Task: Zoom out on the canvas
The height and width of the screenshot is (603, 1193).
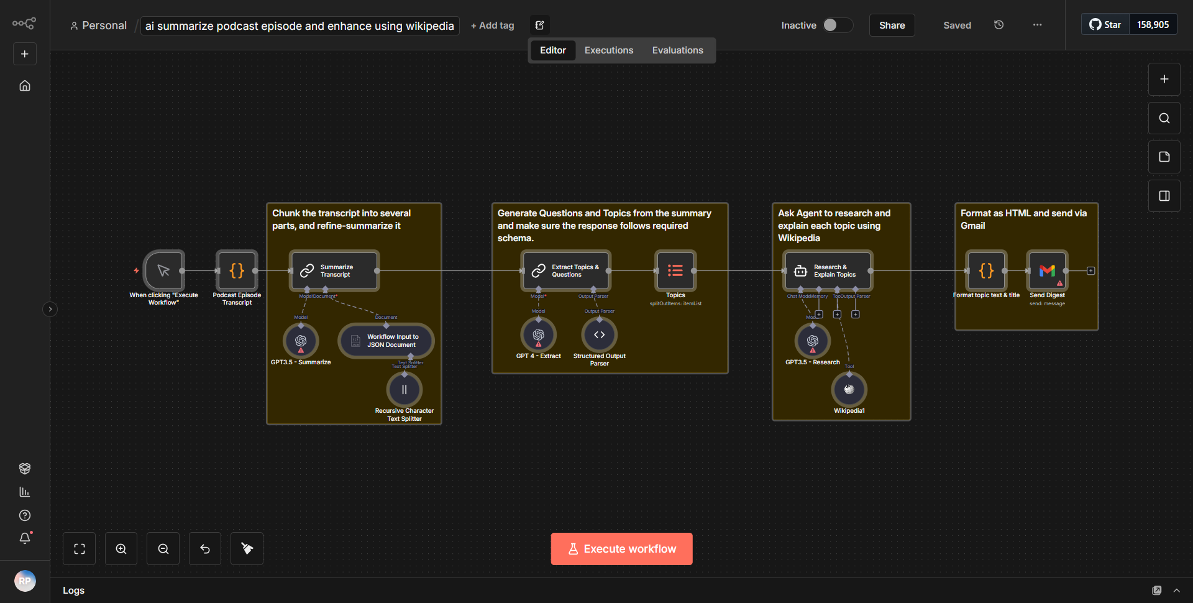Action: click(163, 549)
